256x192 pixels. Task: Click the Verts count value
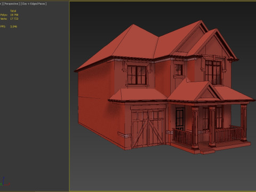[14, 19]
